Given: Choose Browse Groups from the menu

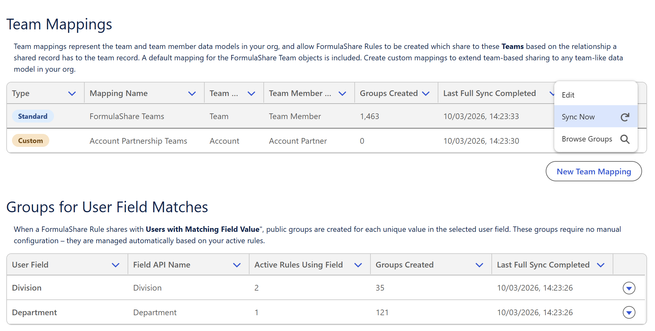Looking at the screenshot, I should (x=596, y=139).
